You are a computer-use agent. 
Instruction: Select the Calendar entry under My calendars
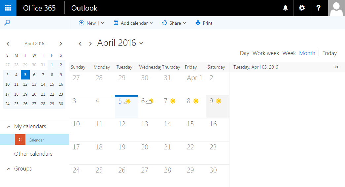click(35, 140)
